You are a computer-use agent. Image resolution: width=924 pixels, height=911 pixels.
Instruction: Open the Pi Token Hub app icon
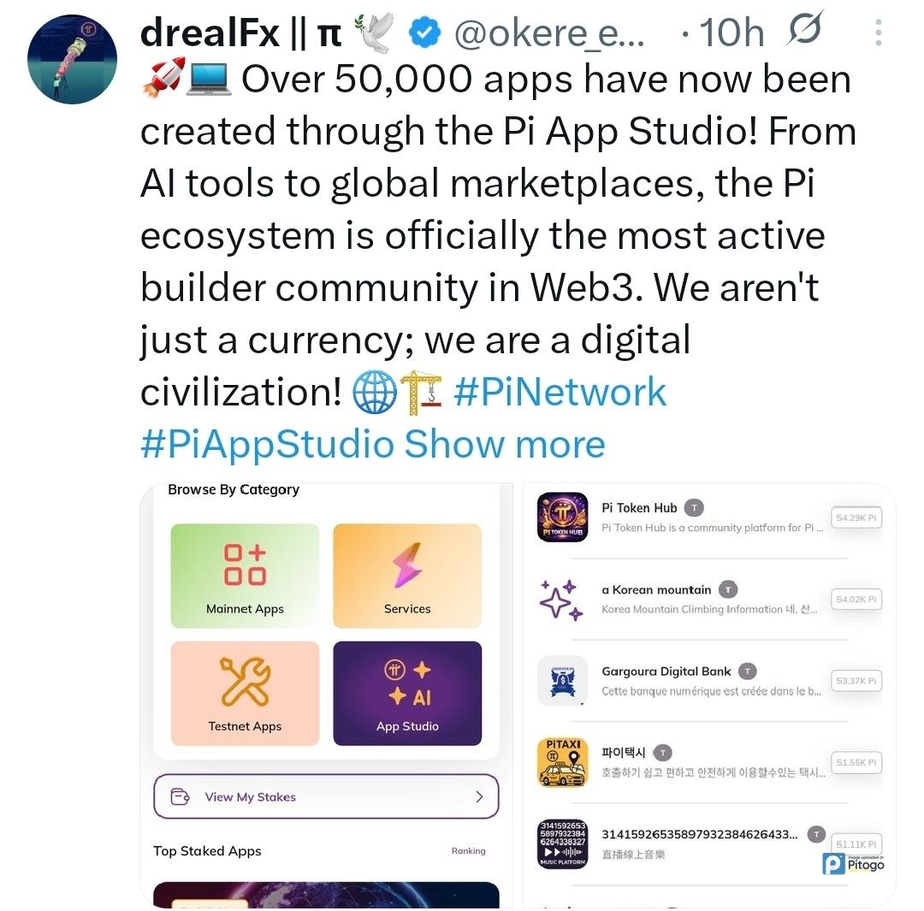(x=562, y=517)
